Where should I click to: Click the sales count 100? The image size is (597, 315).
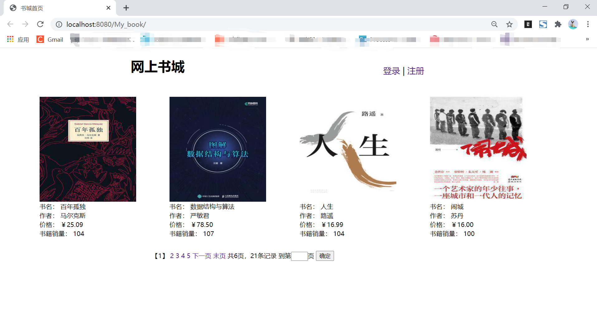click(x=469, y=234)
